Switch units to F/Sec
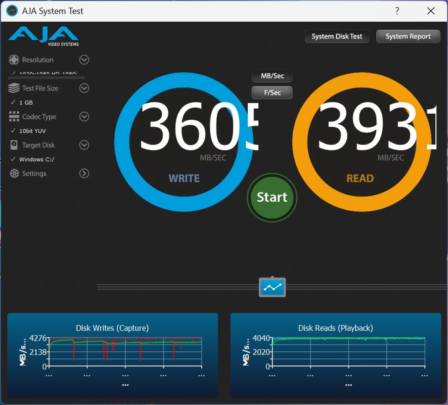The width and height of the screenshot is (448, 405). pos(272,93)
